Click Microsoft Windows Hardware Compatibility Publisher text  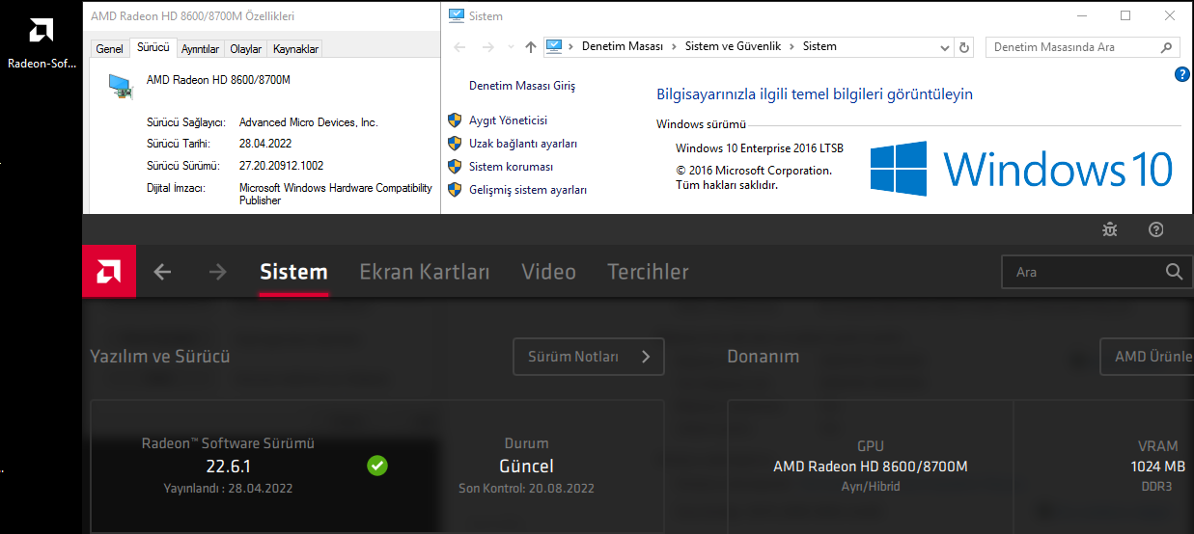click(336, 194)
